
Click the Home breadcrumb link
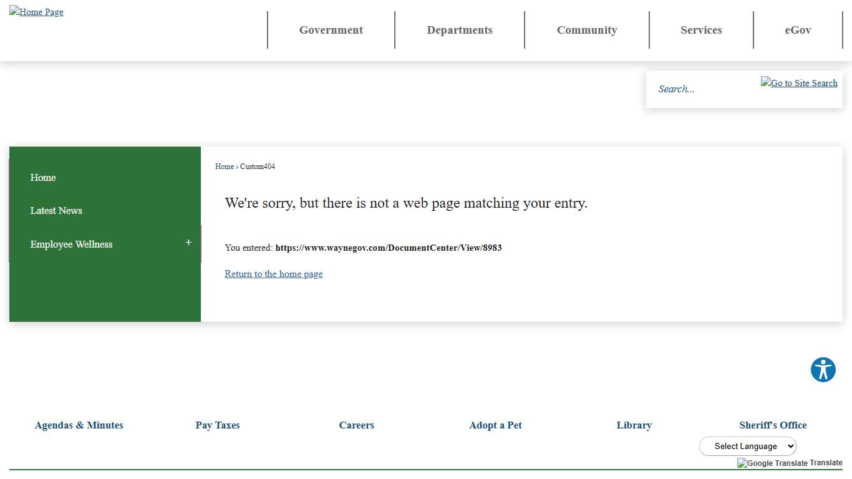point(224,167)
